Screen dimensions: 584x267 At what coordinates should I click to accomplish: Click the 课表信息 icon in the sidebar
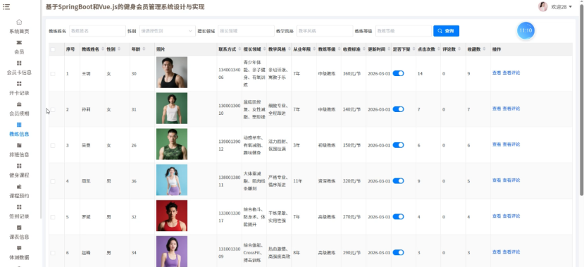click(x=19, y=228)
